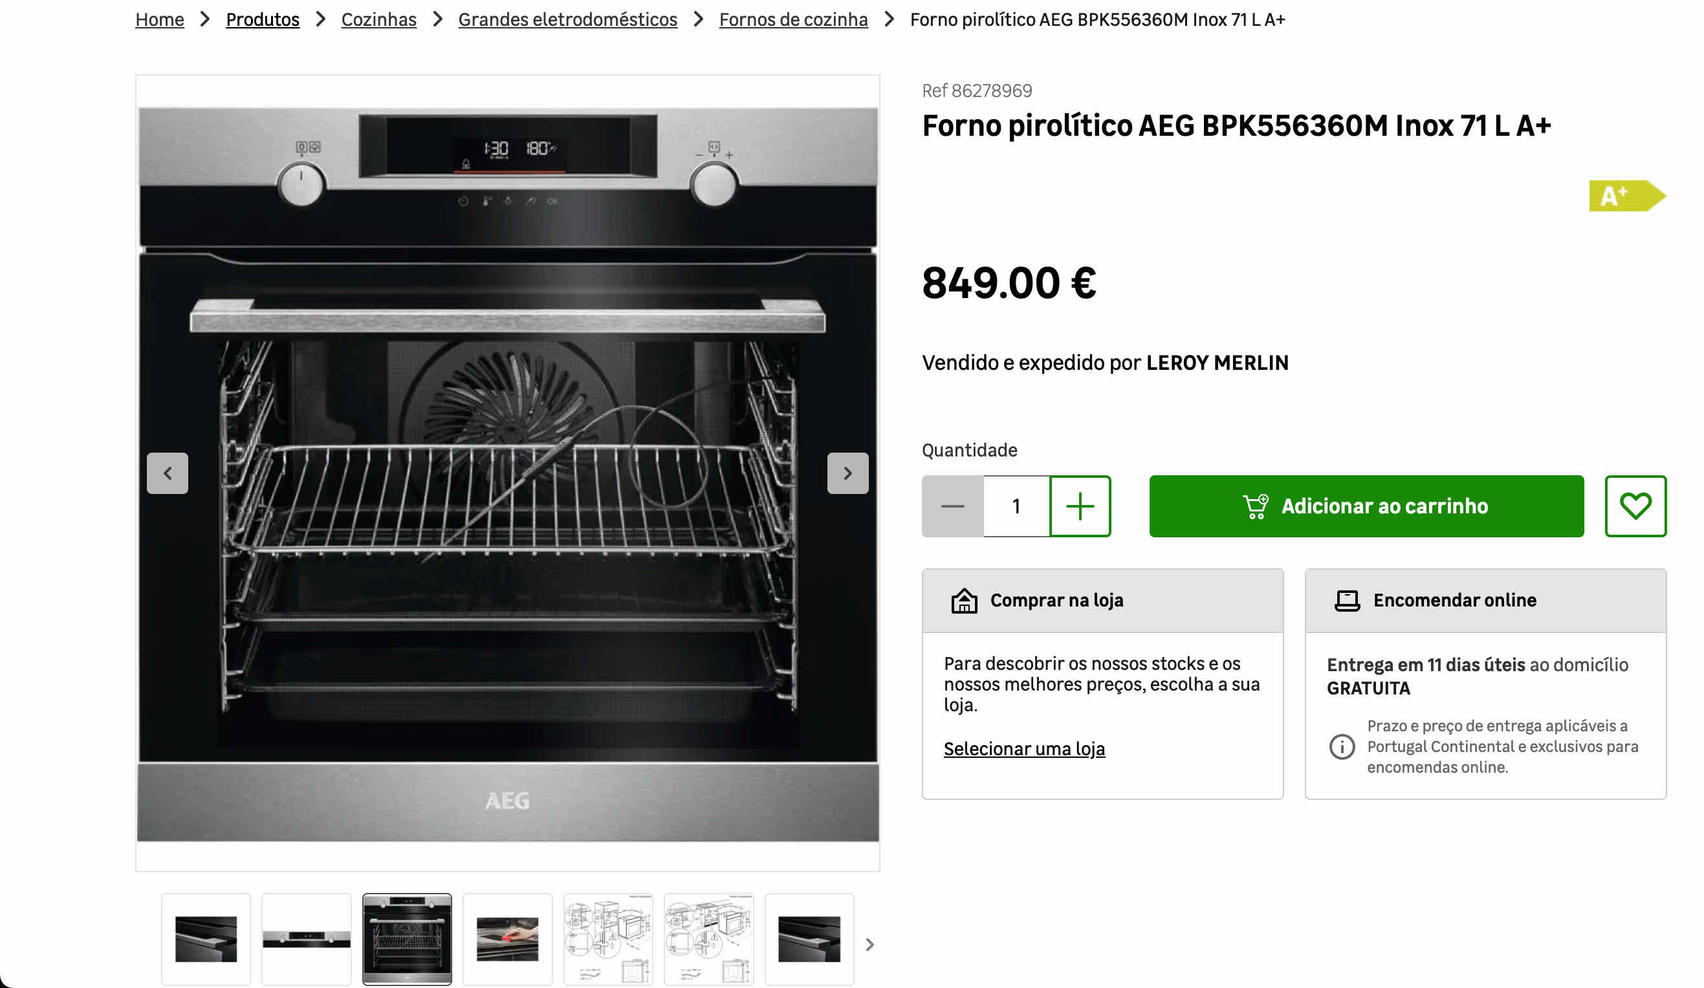Click the quantity input field

(1016, 506)
